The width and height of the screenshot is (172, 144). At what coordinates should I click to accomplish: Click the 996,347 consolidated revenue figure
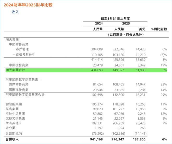tap(118, 139)
